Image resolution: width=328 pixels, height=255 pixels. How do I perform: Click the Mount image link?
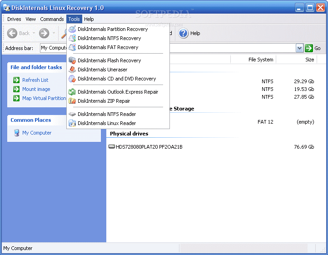[x=36, y=89]
